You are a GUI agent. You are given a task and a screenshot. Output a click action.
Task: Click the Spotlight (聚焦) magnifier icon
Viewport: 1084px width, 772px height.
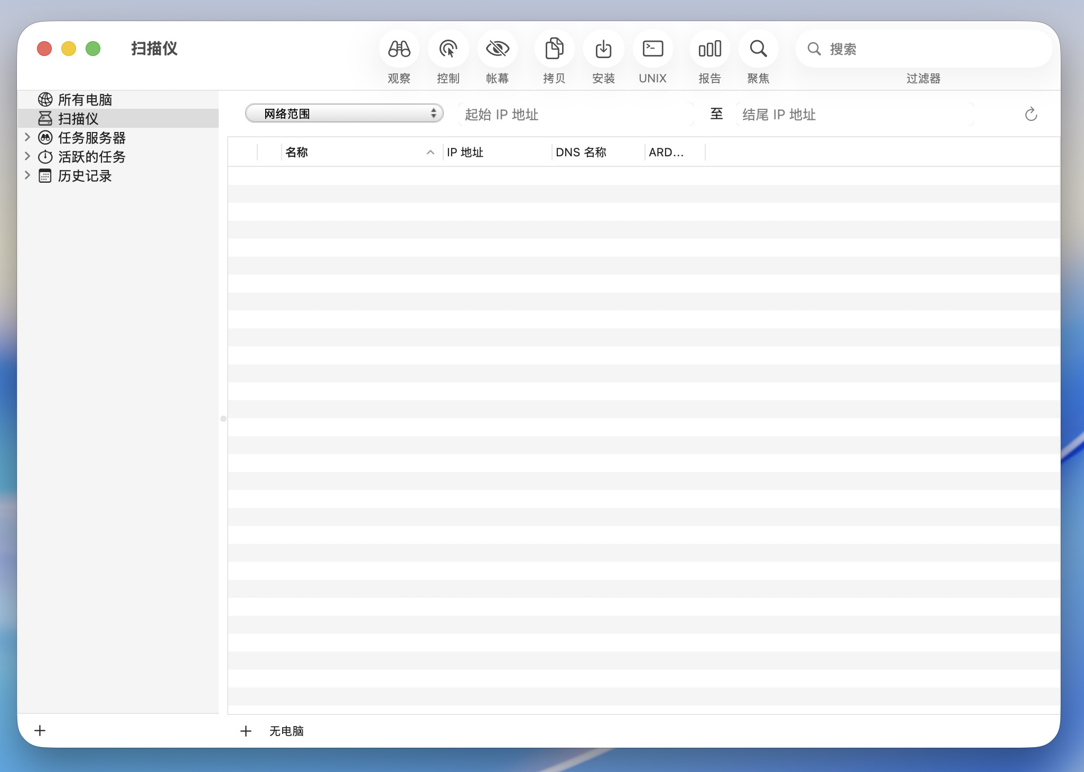[x=758, y=49]
